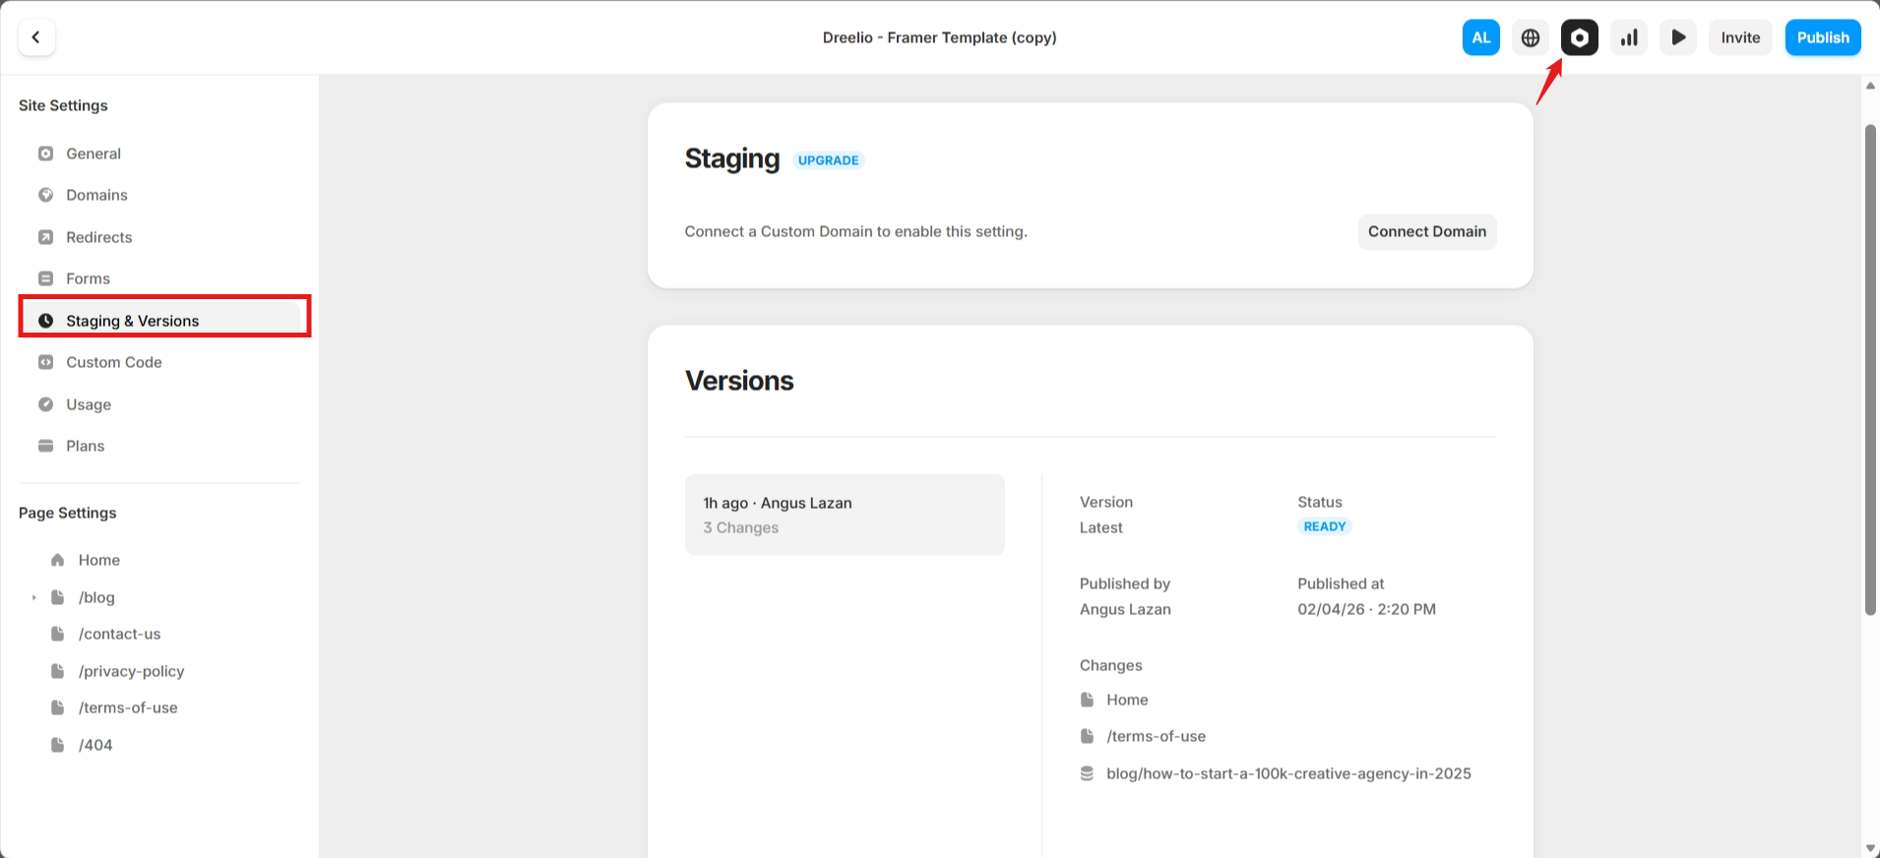This screenshot has width=1880, height=858.
Task: Open Domains settings
Action: [159, 195]
